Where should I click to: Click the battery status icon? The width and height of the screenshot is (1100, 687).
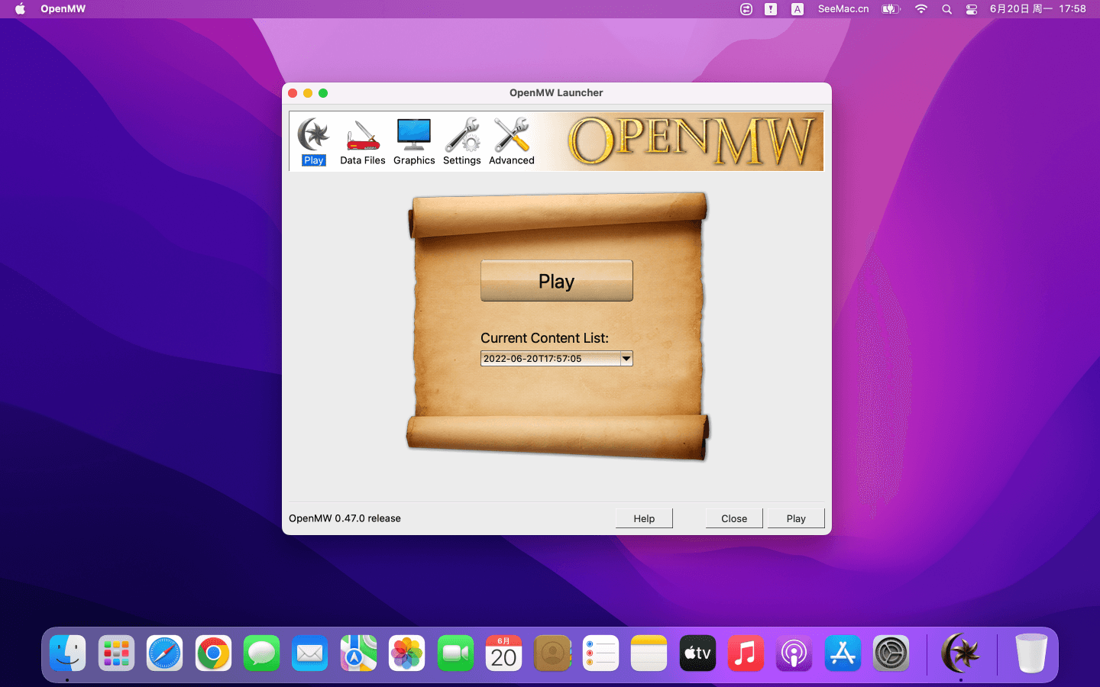tap(891, 9)
